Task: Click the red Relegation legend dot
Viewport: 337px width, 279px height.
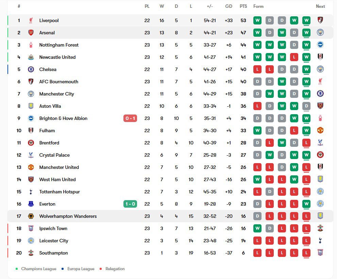Action: (101, 269)
